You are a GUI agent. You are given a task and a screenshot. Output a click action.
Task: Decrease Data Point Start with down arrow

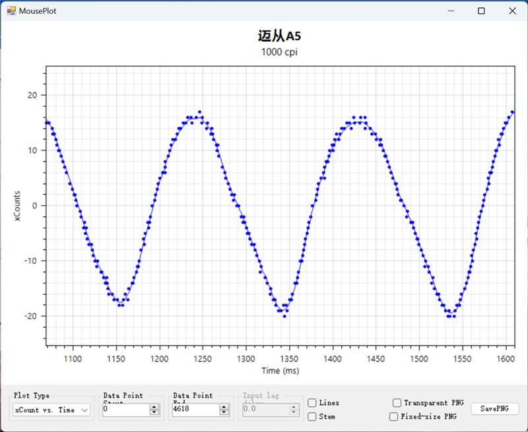click(x=154, y=413)
